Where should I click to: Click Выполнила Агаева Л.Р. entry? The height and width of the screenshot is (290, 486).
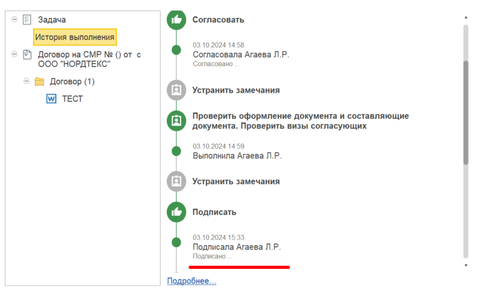[237, 156]
